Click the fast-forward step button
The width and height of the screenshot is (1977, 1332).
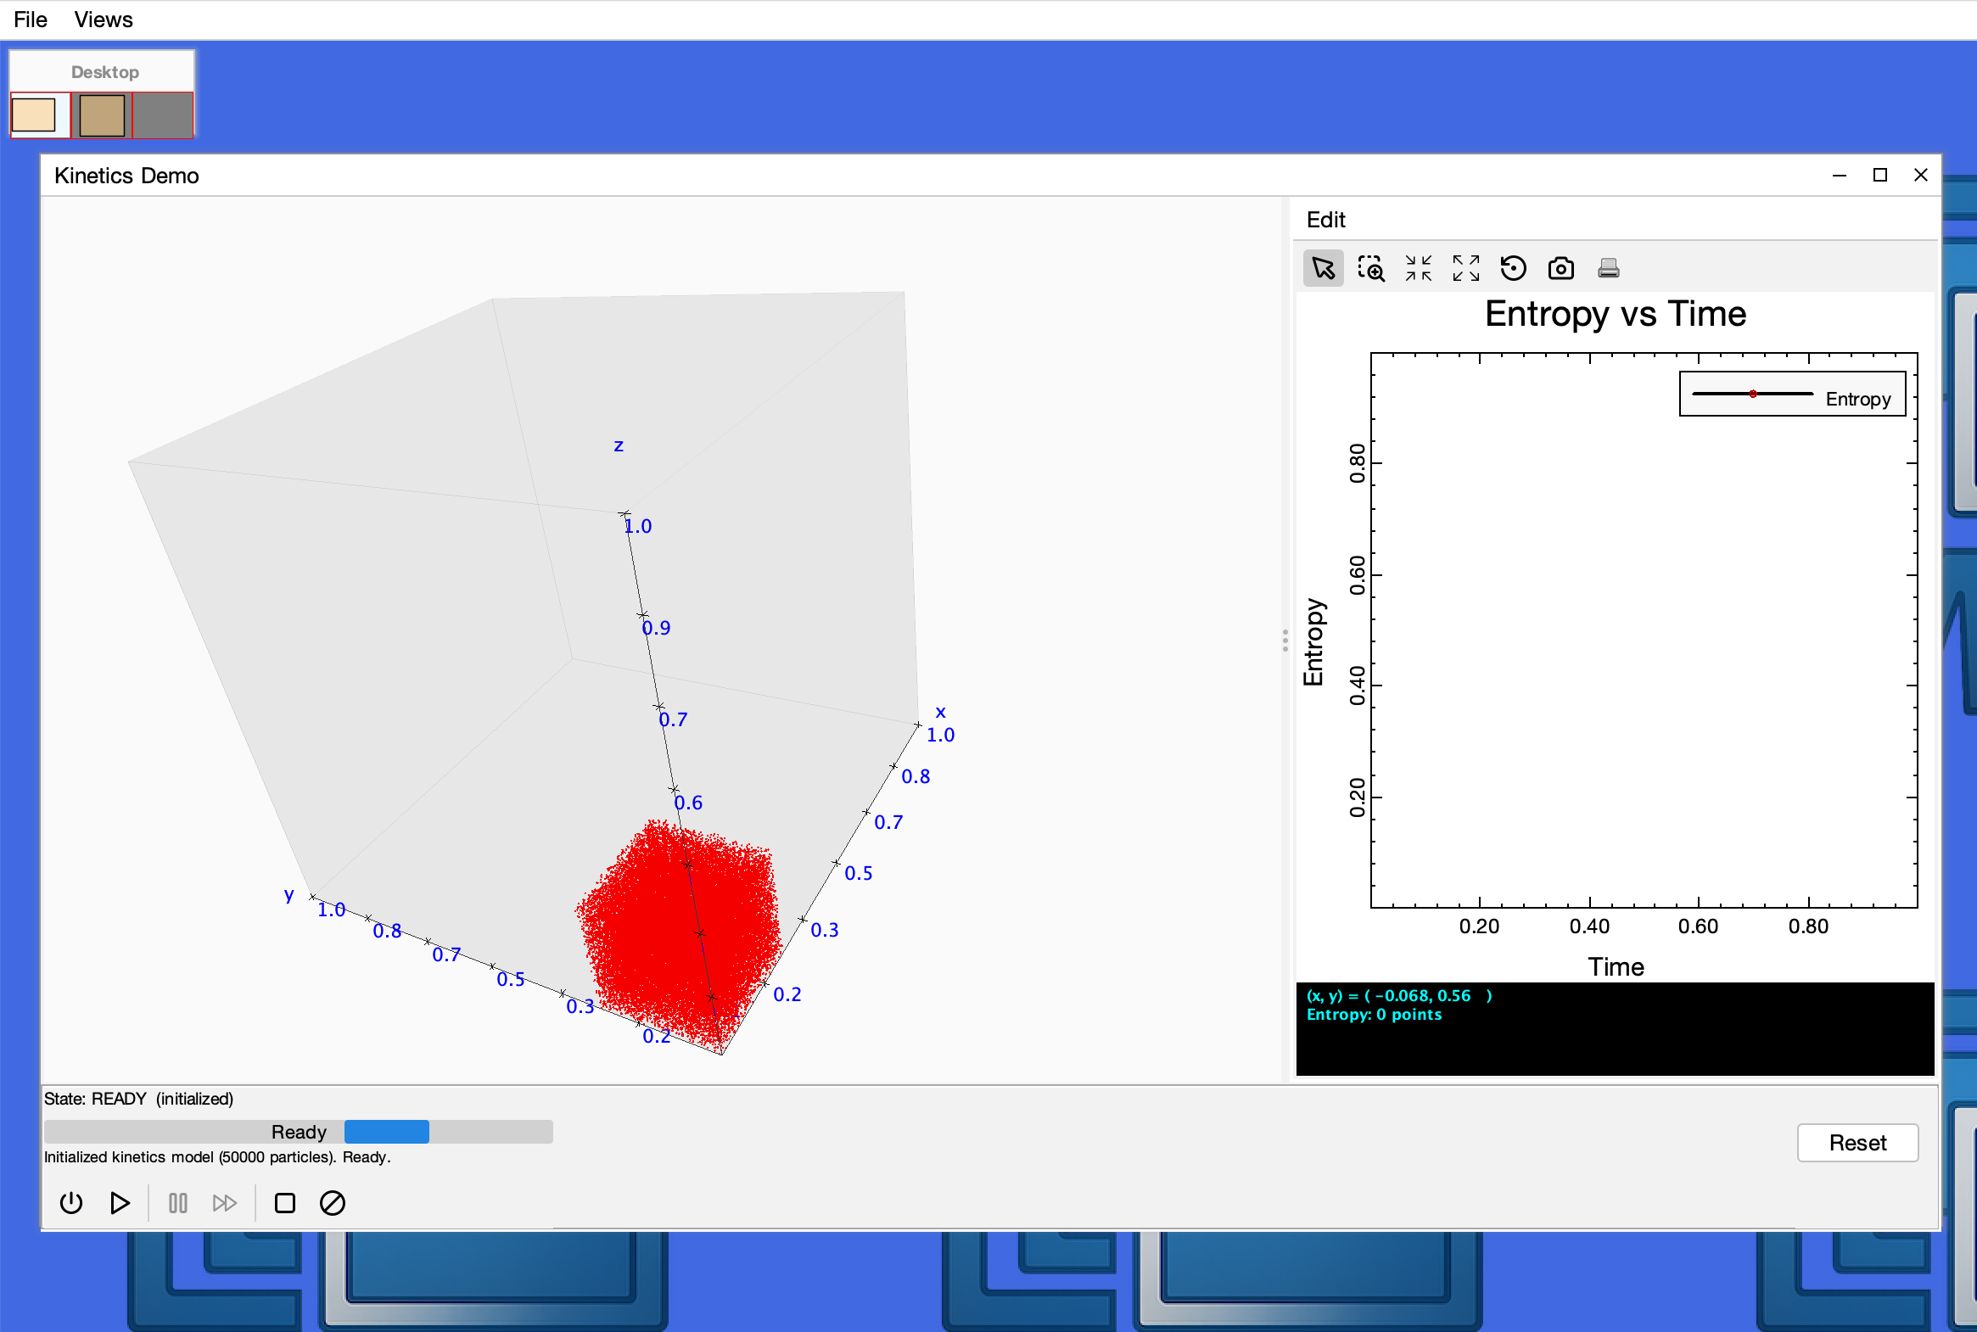coord(224,1203)
